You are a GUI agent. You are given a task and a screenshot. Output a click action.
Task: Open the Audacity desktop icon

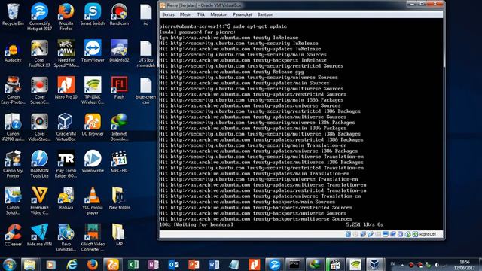point(13,52)
